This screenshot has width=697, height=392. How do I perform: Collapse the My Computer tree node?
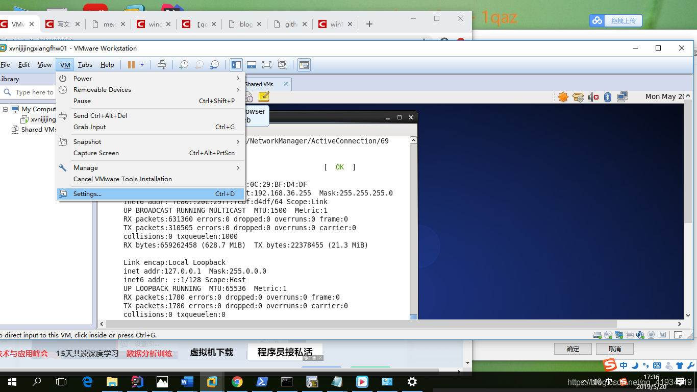tap(6, 109)
